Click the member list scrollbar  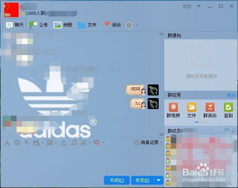(x=236, y=145)
